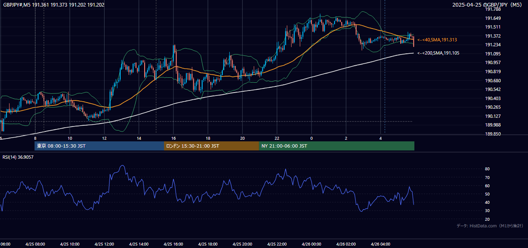Click hour label 14 under the price chart
Screen dimensions: 528x248
(x=139, y=138)
